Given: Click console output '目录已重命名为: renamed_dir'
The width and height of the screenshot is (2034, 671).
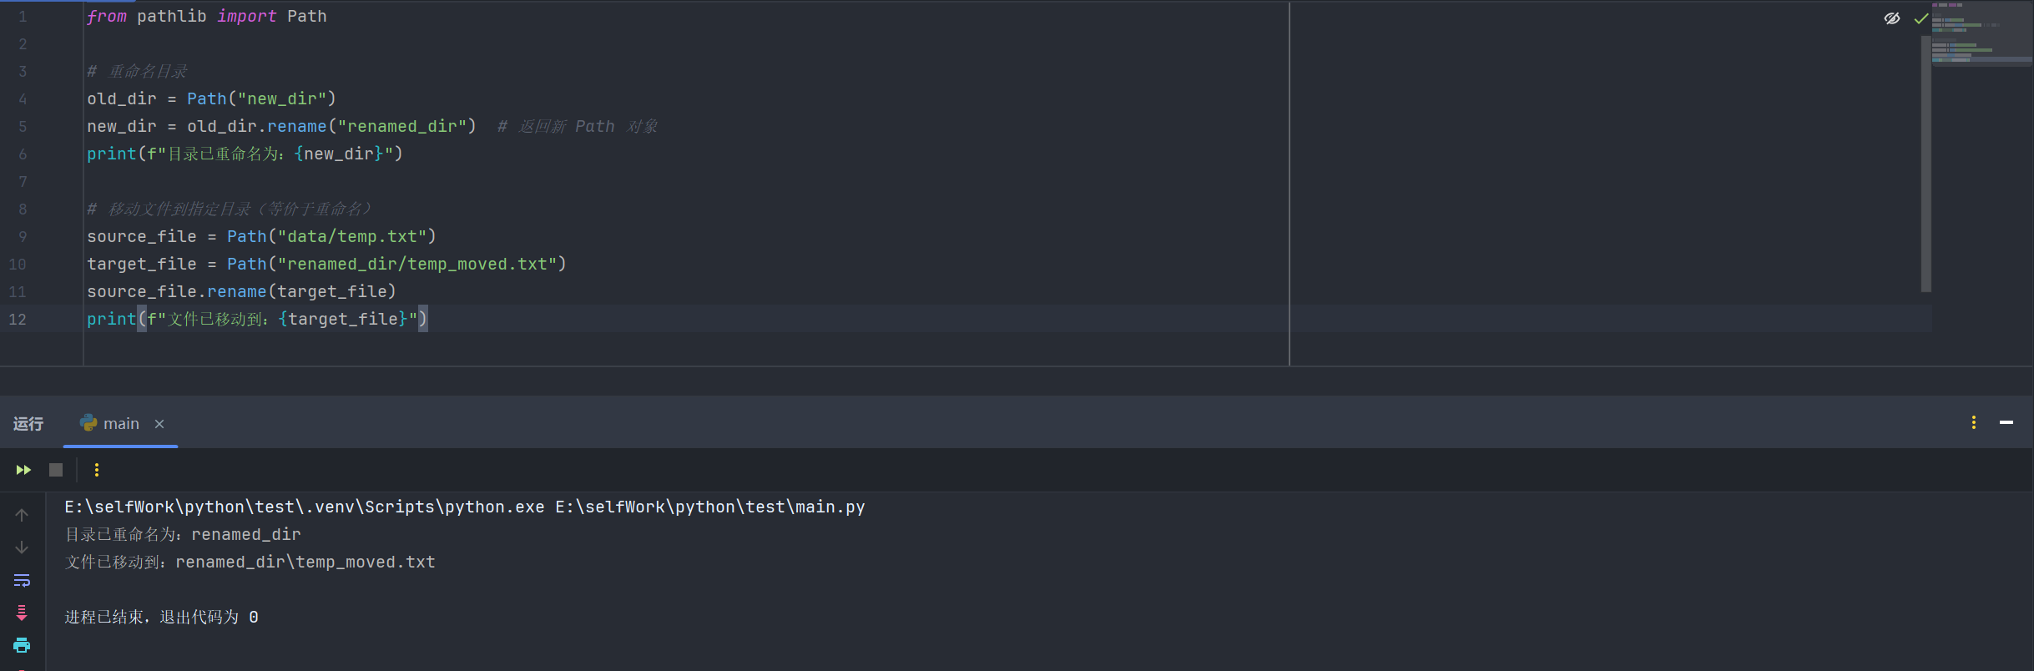Looking at the screenshot, I should (x=183, y=534).
